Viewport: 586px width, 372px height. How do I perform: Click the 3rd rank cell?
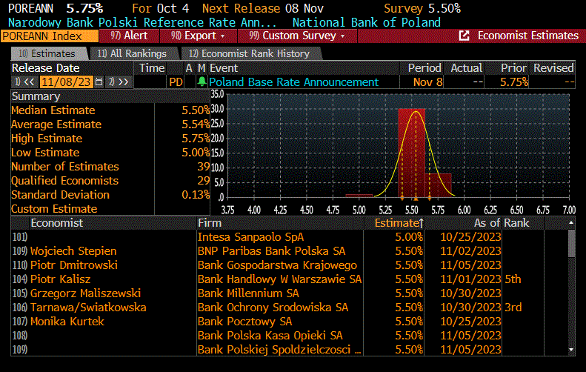click(513, 308)
